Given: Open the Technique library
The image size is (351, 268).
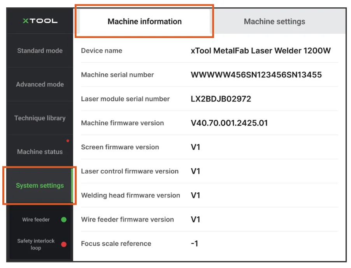Looking at the screenshot, I should [40, 118].
